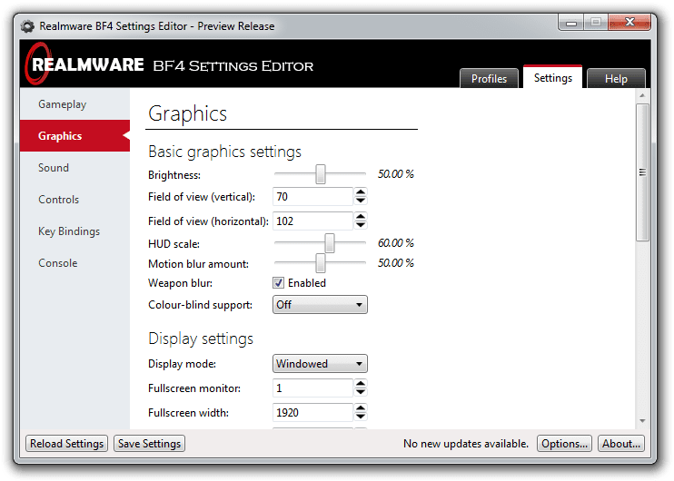This screenshot has height=481, width=674.
Task: Close the Settings Editor window
Action: (629, 23)
